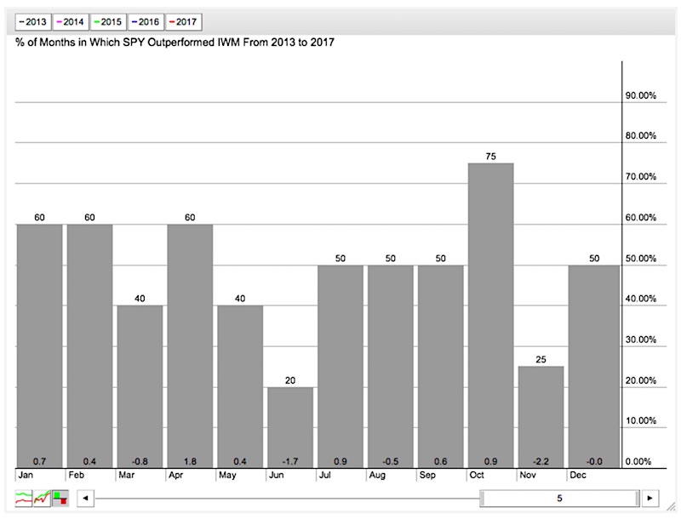Click the Jul month label on the axis
This screenshot has height=519, width=681.
click(x=325, y=475)
